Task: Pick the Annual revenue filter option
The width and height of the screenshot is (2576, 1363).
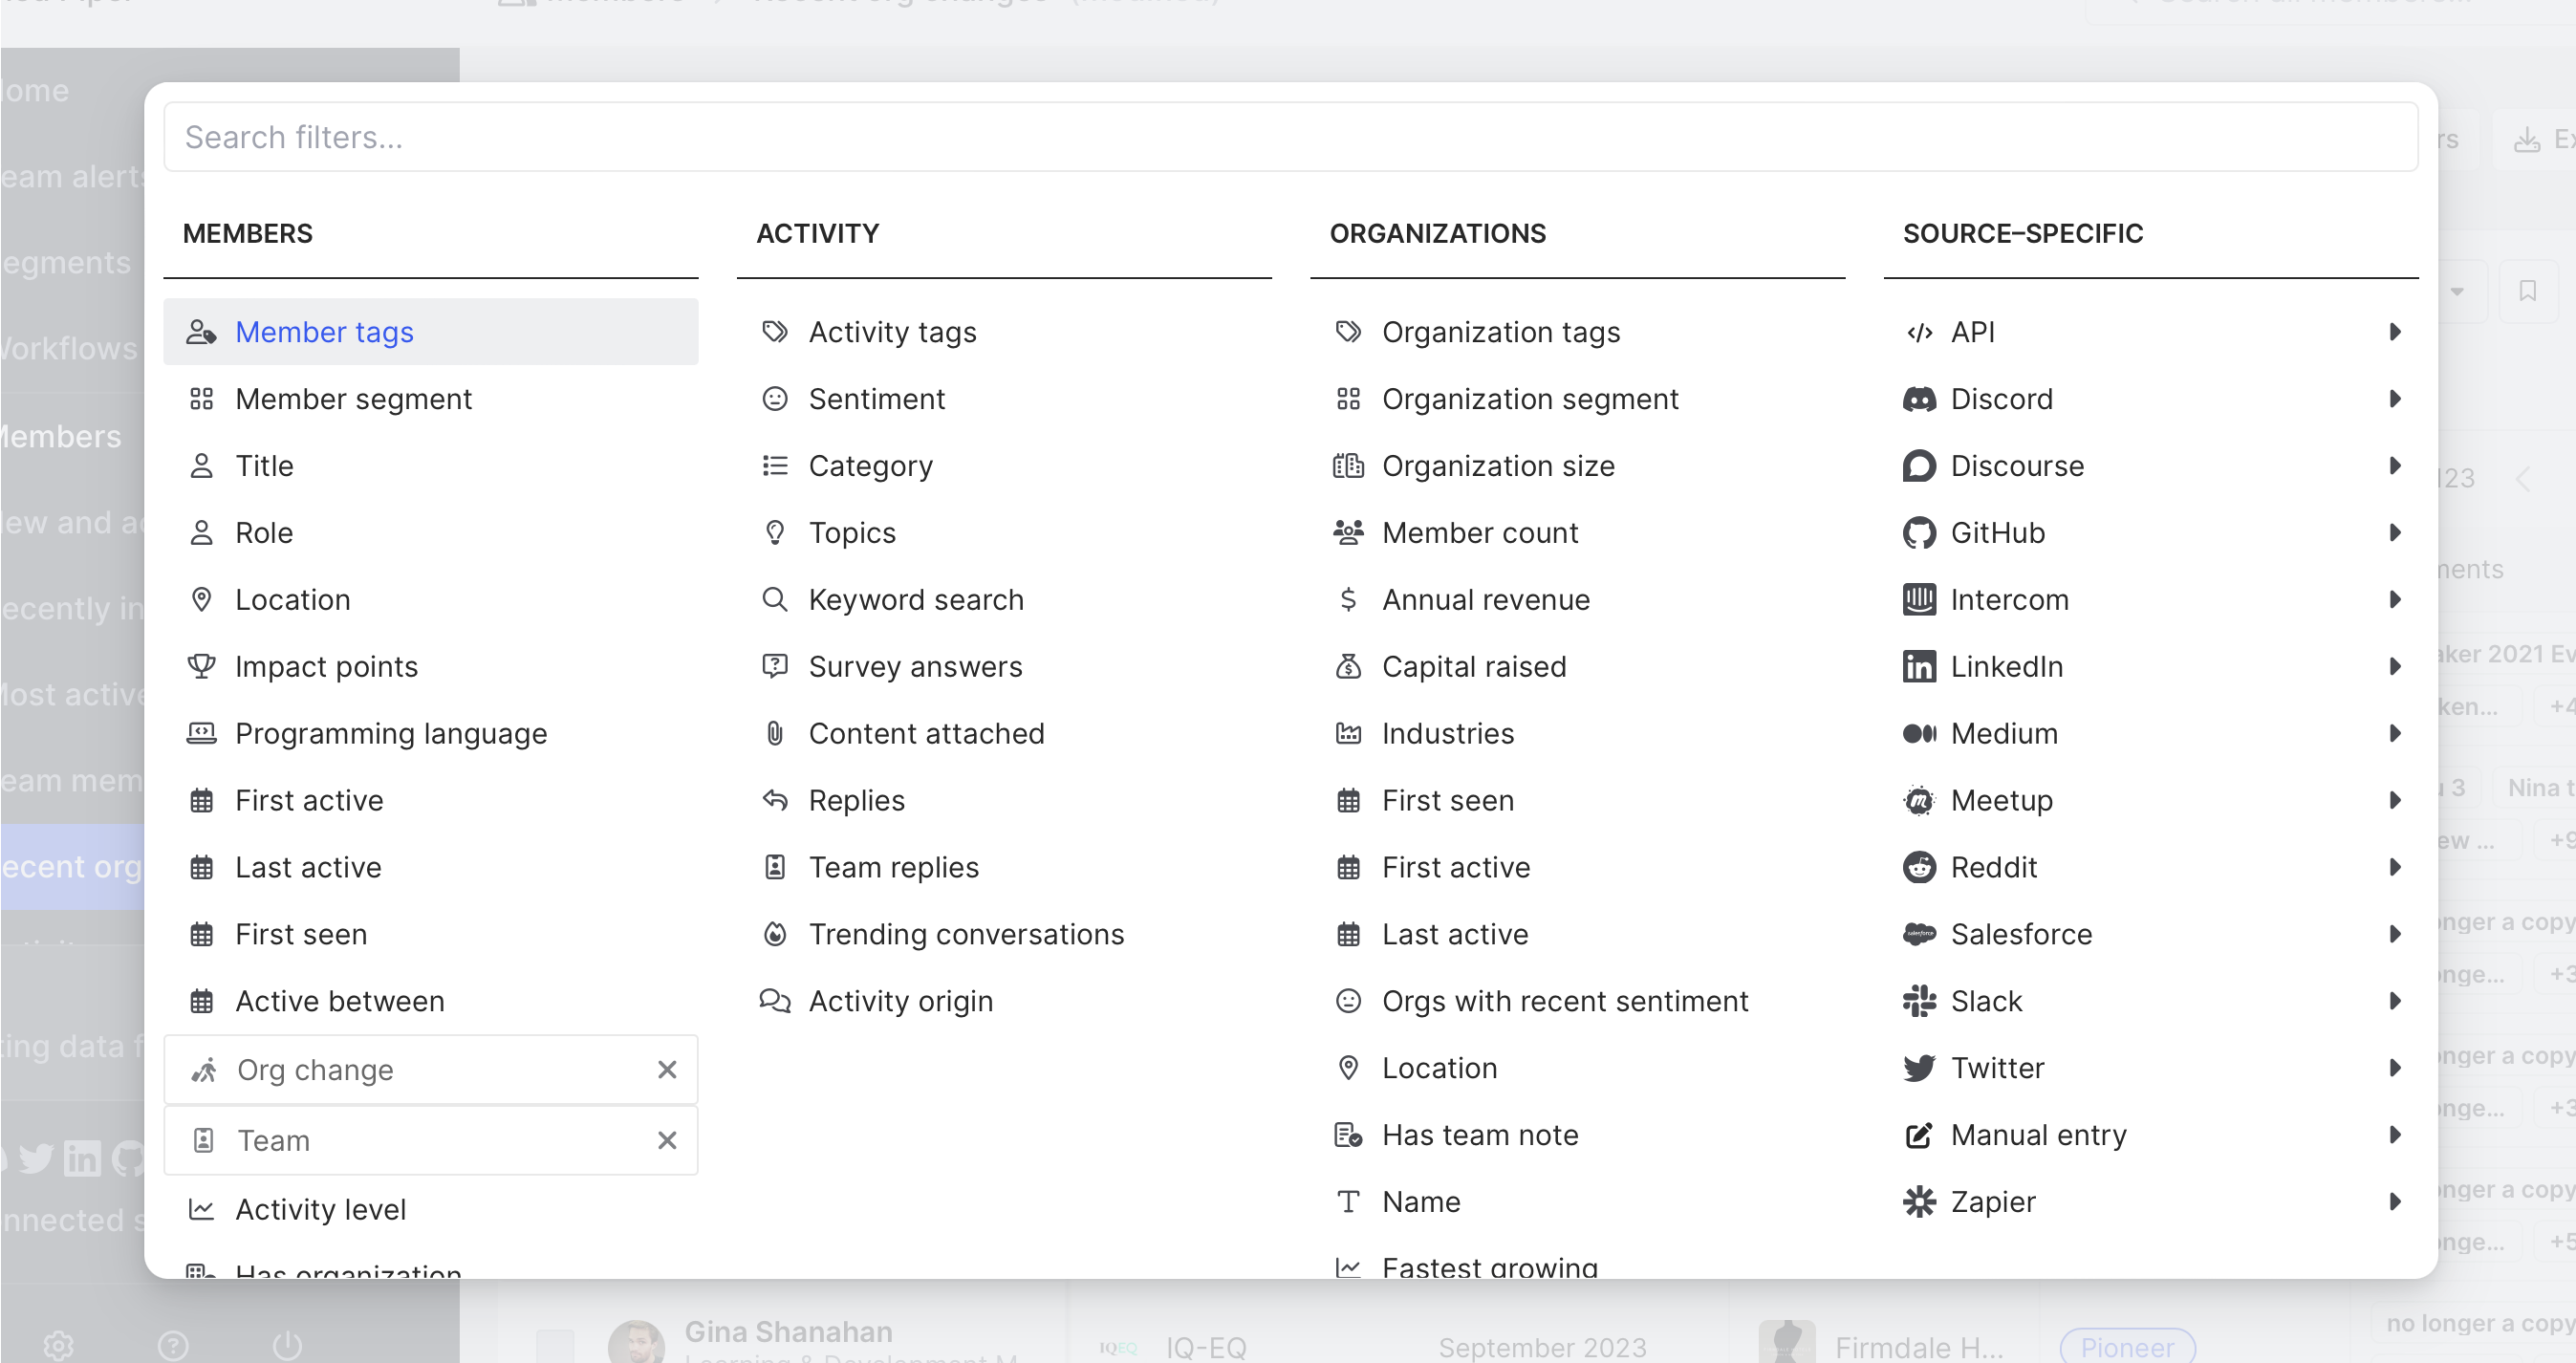Action: tap(1485, 600)
